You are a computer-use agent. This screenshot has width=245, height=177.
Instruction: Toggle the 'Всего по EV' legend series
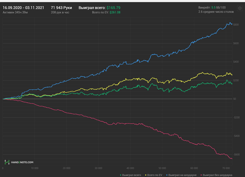tap(154, 175)
